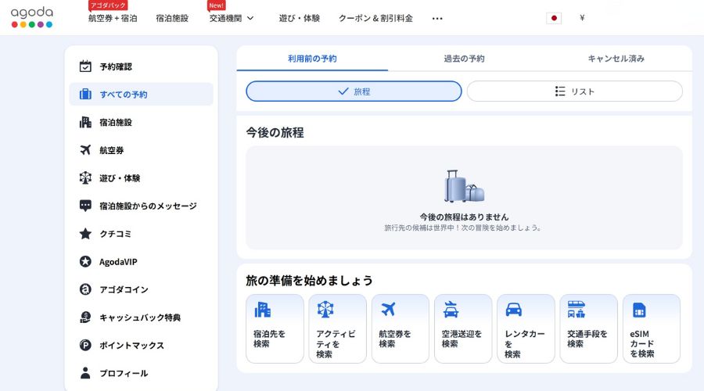704x391 pixels.
Task: Click the car icon in レンタカーを検索 card
Action: click(x=514, y=310)
